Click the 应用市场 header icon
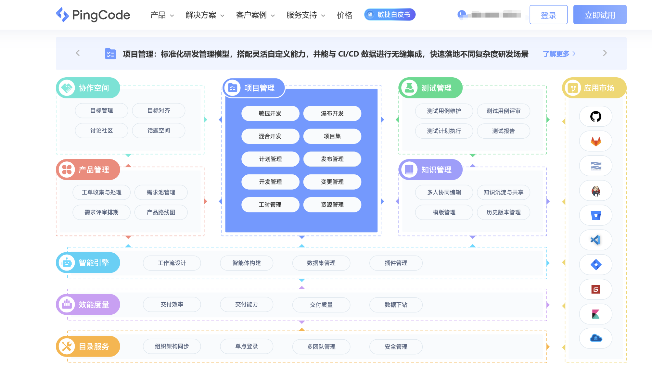The width and height of the screenshot is (652, 378). (x=572, y=87)
